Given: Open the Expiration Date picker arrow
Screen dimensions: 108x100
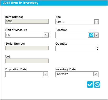Looking at the screenshot, I should tap(45, 74).
